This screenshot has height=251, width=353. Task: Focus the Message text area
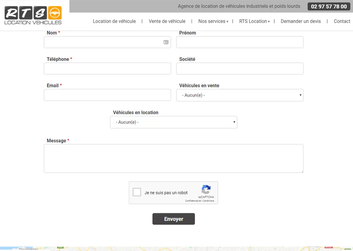click(x=174, y=158)
